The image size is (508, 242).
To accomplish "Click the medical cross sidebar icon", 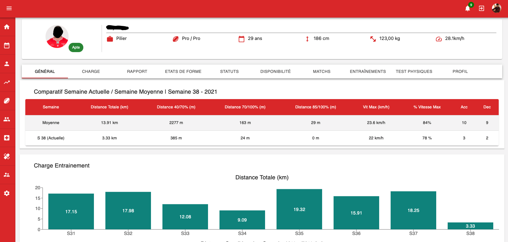I will 7,138.
